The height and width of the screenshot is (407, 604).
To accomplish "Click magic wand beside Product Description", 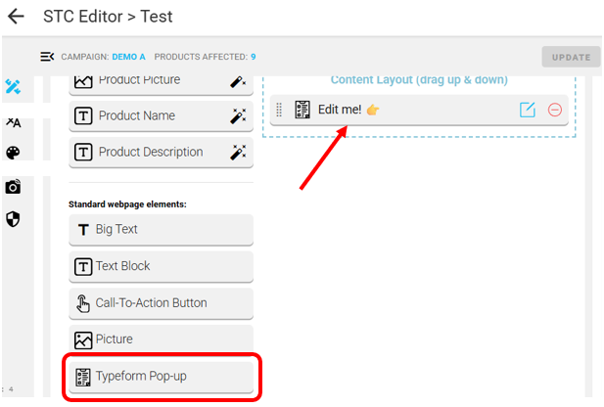I will point(237,153).
